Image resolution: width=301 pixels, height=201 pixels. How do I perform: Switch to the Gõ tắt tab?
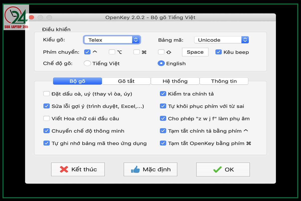pyautogui.click(x=126, y=81)
